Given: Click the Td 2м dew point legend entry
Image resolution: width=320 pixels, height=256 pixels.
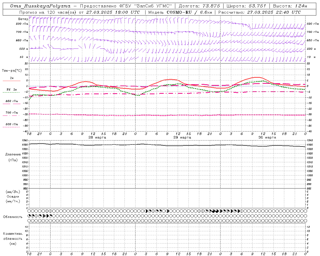Looking at the screenshot, I should point(12,89).
